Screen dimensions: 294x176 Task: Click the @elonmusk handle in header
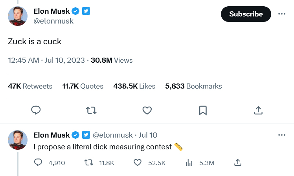pyautogui.click(x=53, y=21)
